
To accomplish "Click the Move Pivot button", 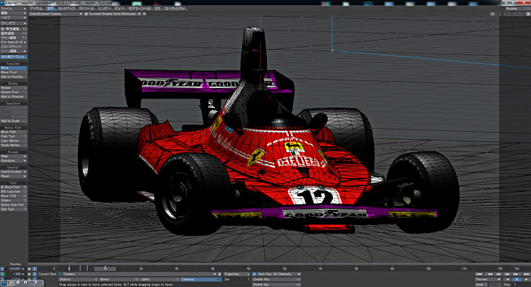I will tap(14, 72).
